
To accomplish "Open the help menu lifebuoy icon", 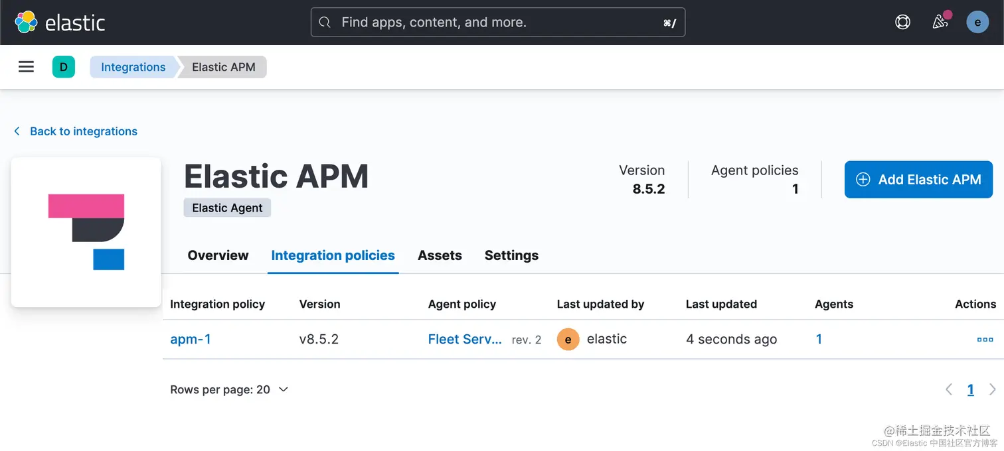I will [902, 22].
